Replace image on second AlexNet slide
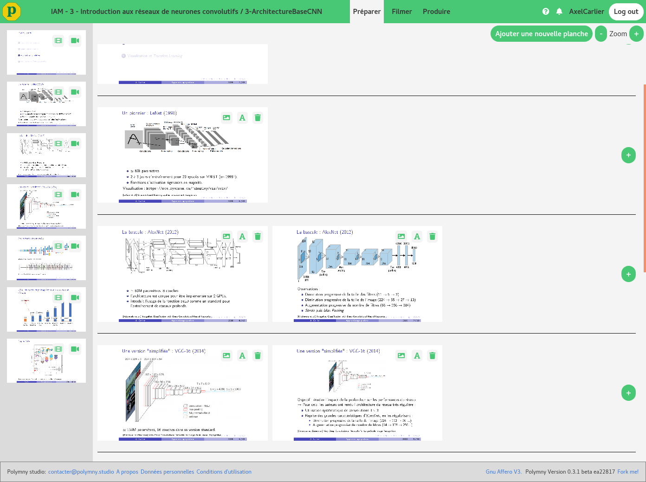 401,237
